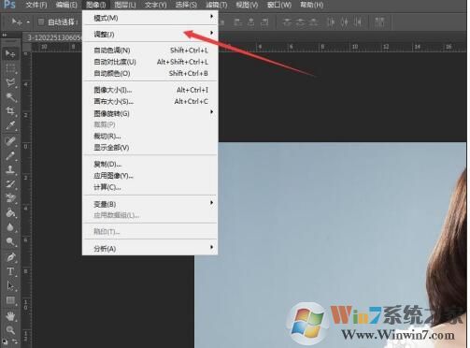The height and width of the screenshot is (348, 470).
Task: Click the Photoshop Ps logo icon
Action: tap(9, 5)
